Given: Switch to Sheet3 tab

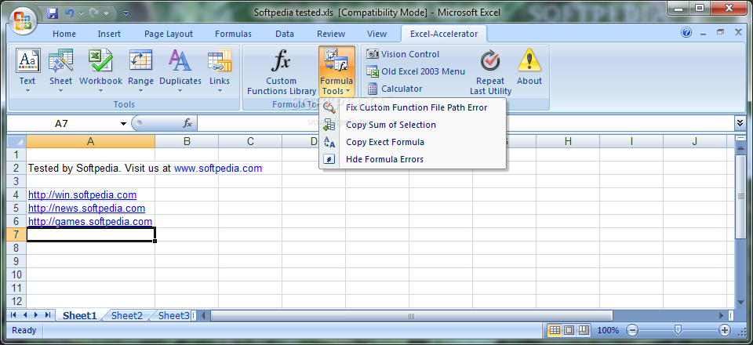Looking at the screenshot, I should point(174,315).
